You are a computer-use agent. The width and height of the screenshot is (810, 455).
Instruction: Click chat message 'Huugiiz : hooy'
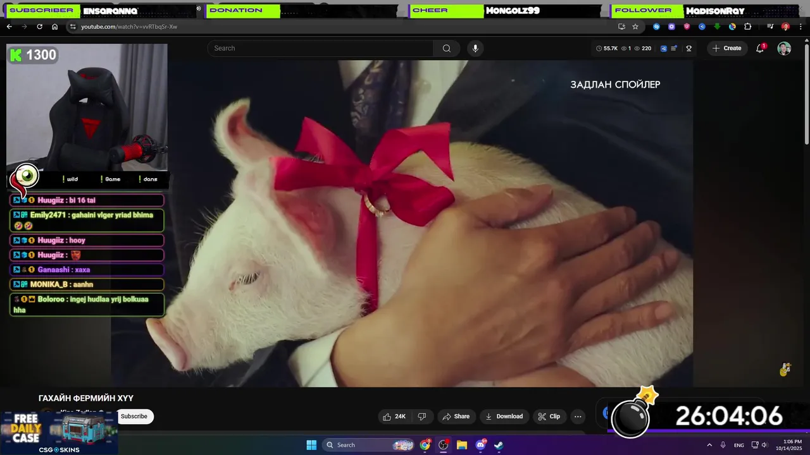pyautogui.click(x=87, y=240)
